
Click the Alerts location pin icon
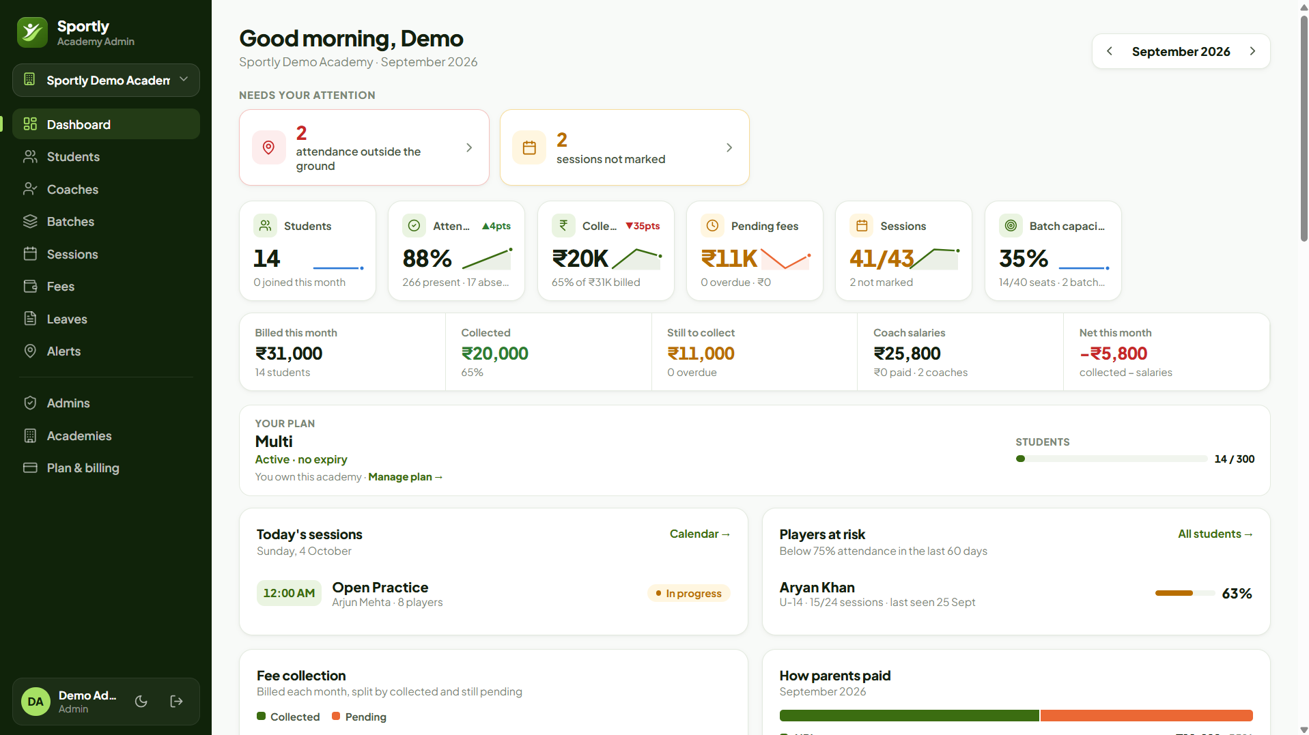[30, 351]
